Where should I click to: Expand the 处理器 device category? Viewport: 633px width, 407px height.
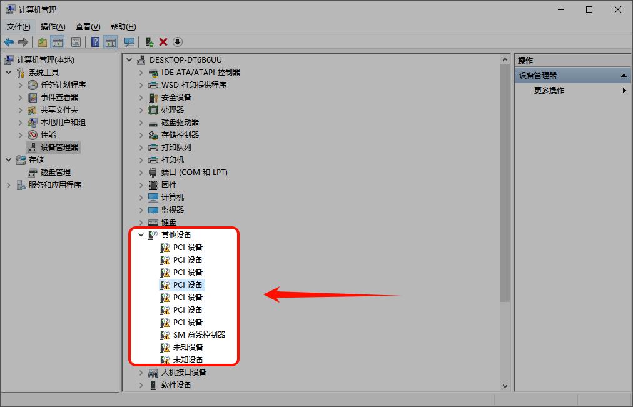coord(141,110)
